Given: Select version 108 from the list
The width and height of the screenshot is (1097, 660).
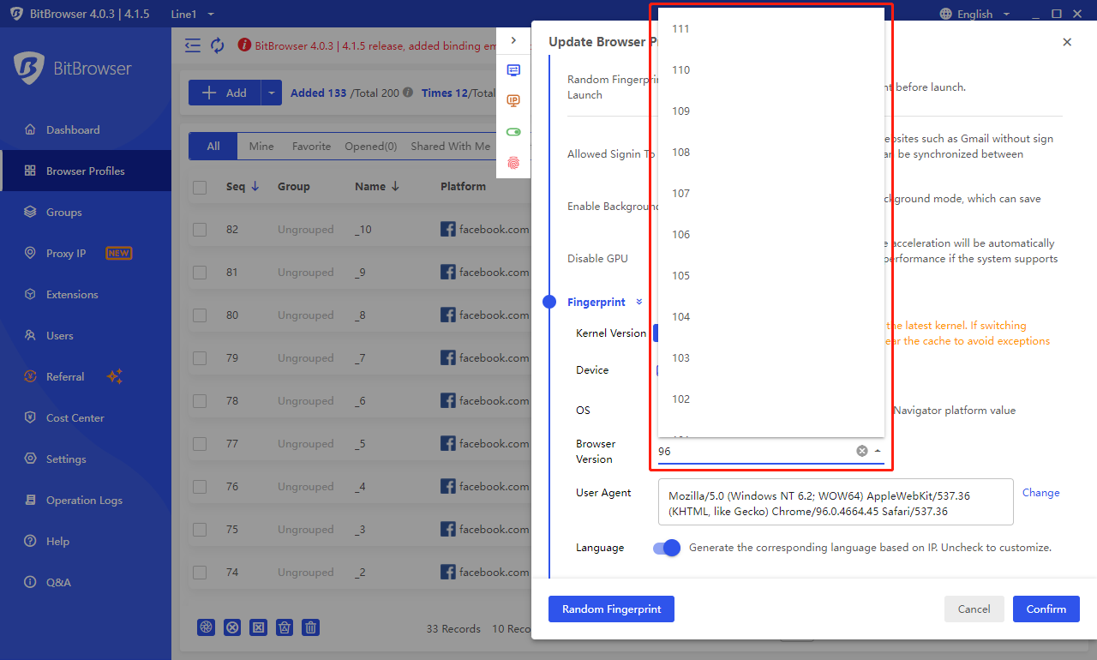Looking at the screenshot, I should [x=771, y=153].
